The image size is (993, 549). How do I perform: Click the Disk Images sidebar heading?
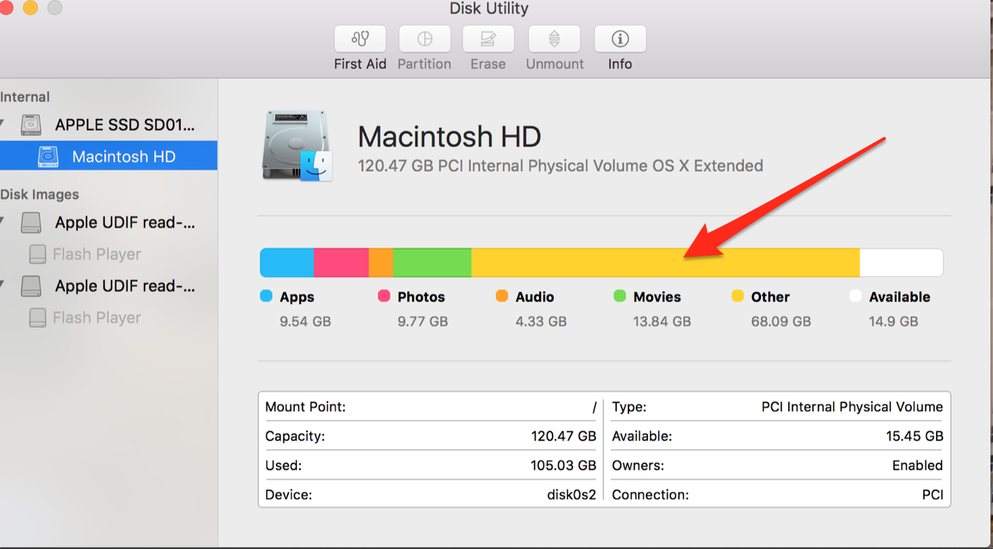39,194
